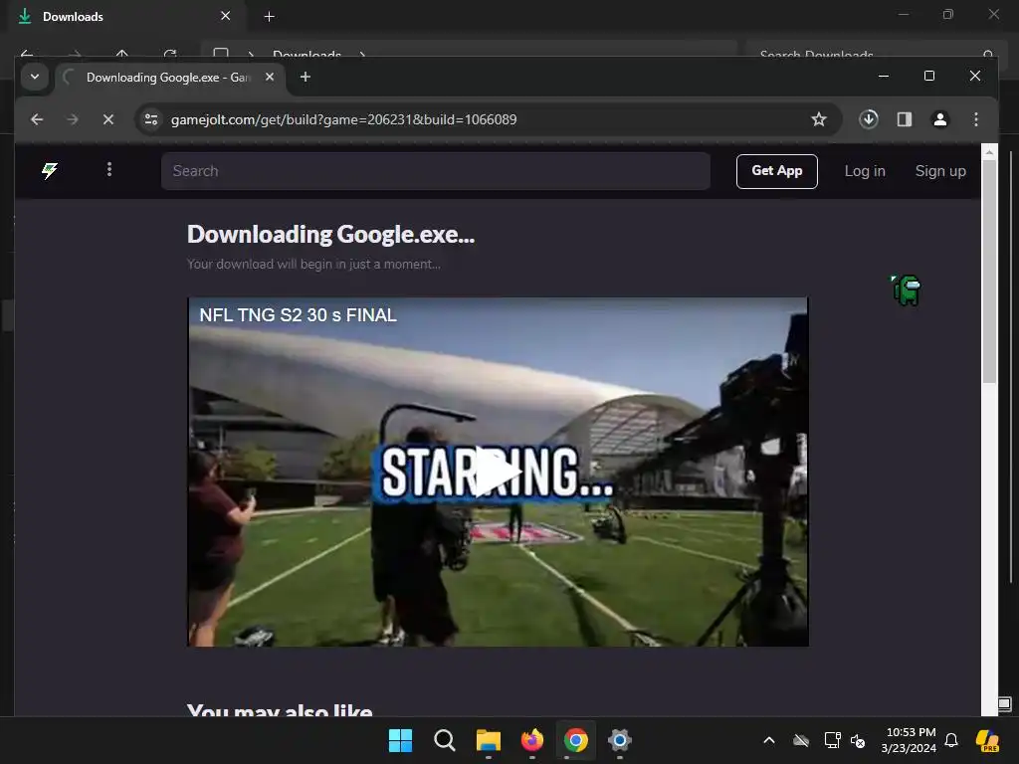1019x764 pixels.
Task: Open the Game Jolt three-dot menu
Action: [x=109, y=169]
